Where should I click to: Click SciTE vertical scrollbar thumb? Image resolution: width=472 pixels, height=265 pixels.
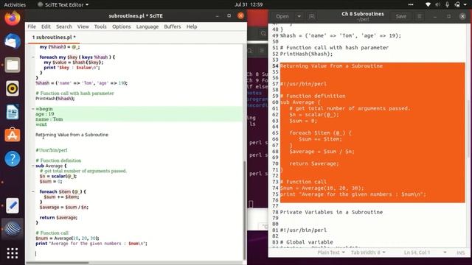(244, 211)
